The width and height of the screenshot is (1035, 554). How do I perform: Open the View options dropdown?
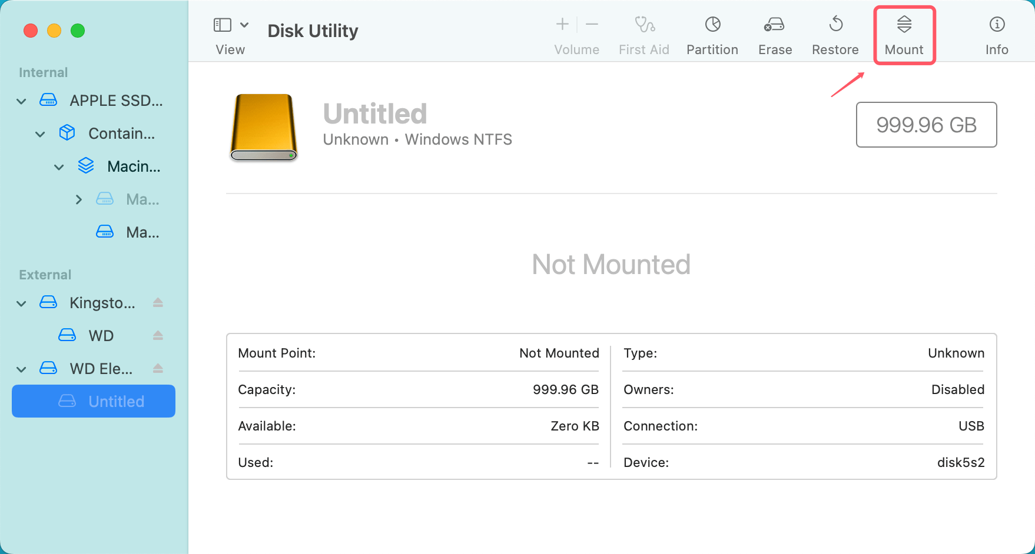tap(245, 25)
